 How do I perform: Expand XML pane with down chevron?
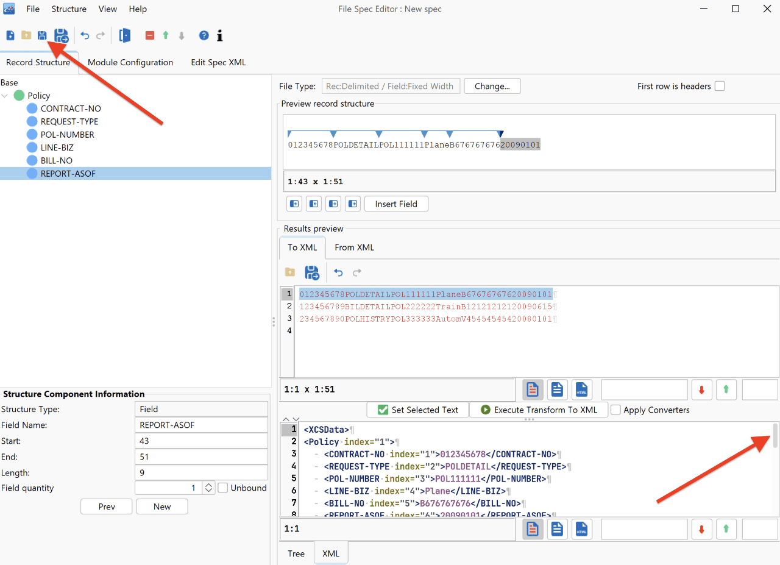pyautogui.click(x=296, y=420)
